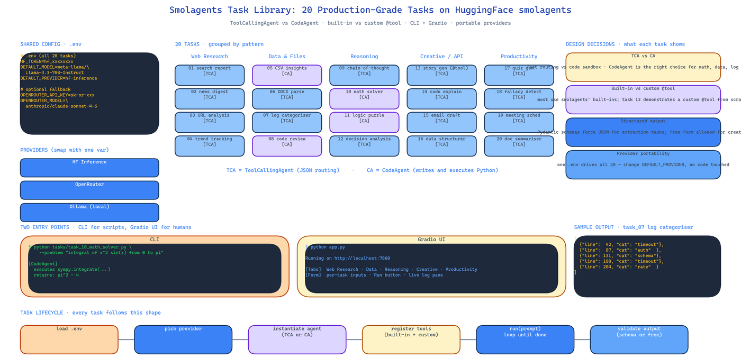The image size is (741, 358).
Task: Click the Structured output design box
Action: click(643, 132)
